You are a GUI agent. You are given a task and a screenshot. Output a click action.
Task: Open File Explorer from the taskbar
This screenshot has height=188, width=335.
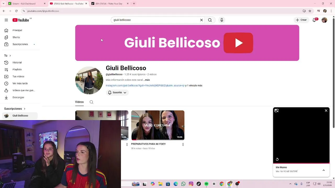[160, 184]
